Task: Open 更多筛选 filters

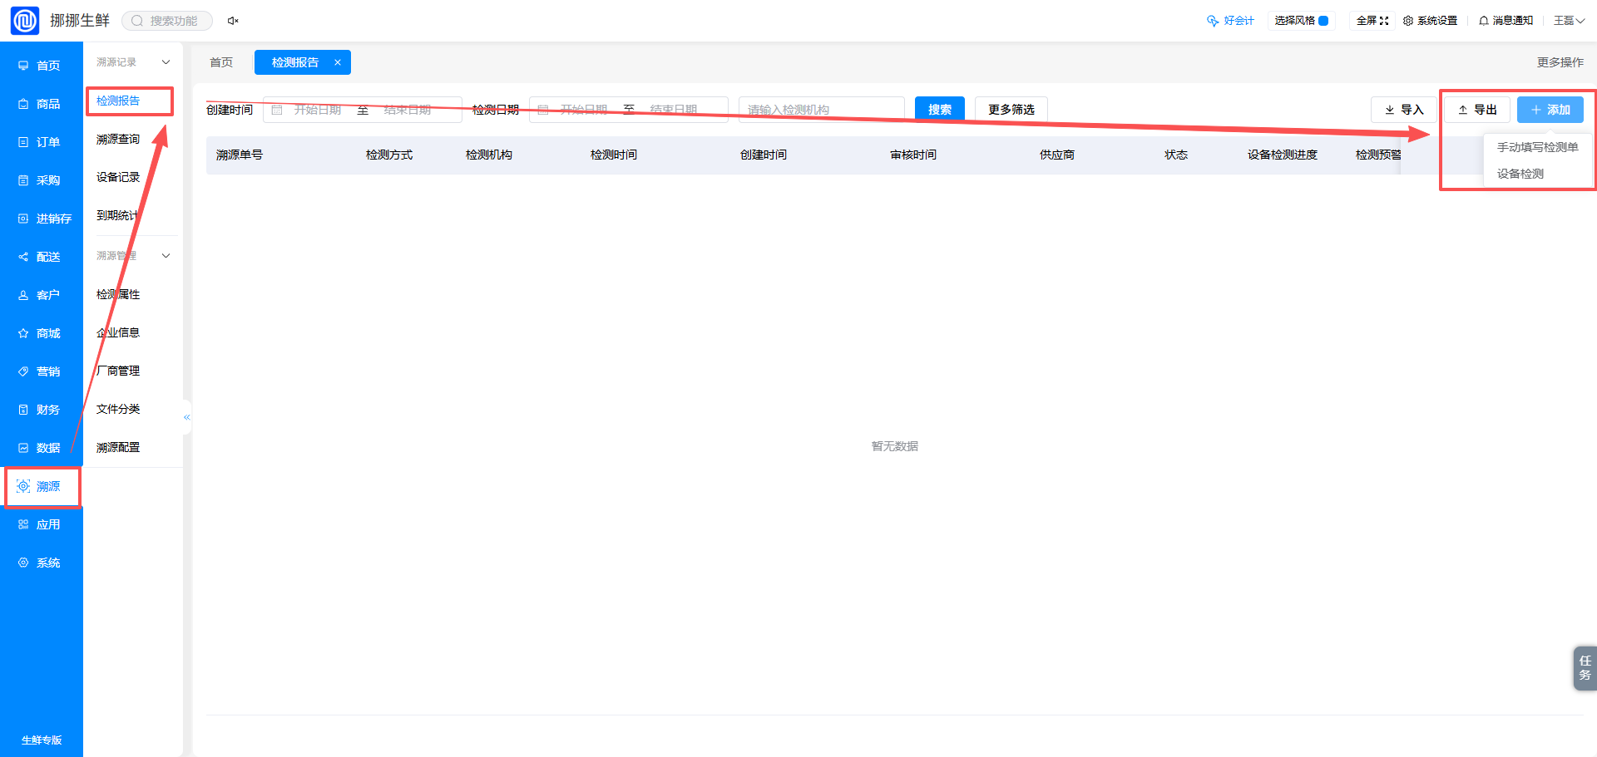Action: coord(1011,110)
